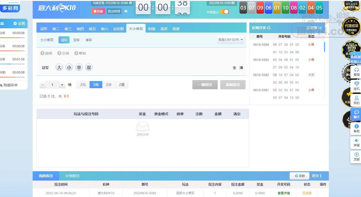Click the 挂机 diamond icon in sidebar

[356, 84]
